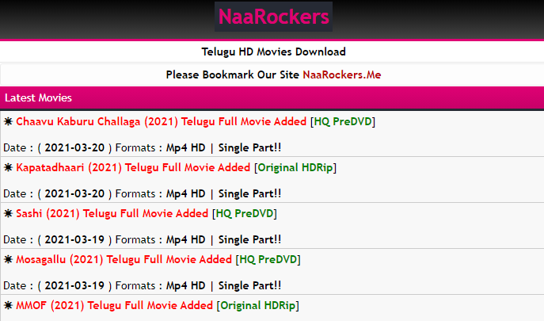This screenshot has height=321, width=544.
Task: Click Telugu HD Movies Download heading
Action: [273, 52]
